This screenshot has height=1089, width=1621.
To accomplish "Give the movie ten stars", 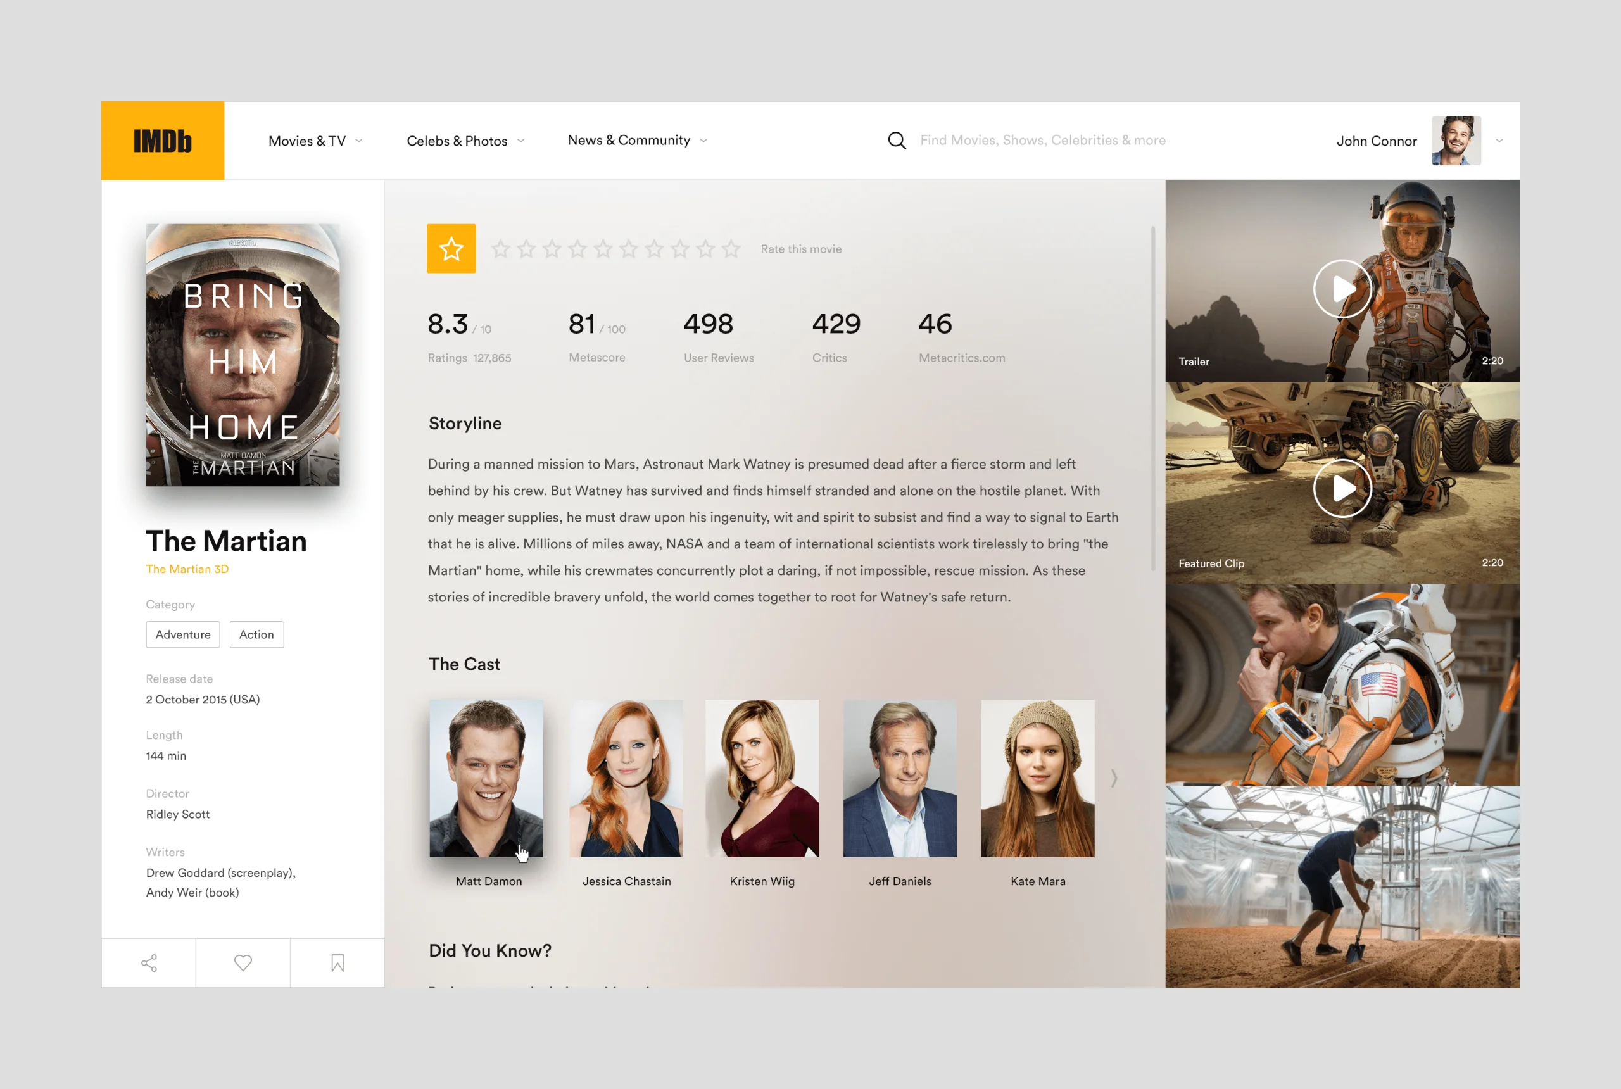I will [731, 249].
